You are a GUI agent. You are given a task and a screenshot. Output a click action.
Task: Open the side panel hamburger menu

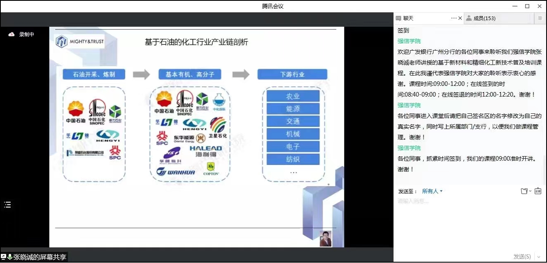[x=540, y=18]
